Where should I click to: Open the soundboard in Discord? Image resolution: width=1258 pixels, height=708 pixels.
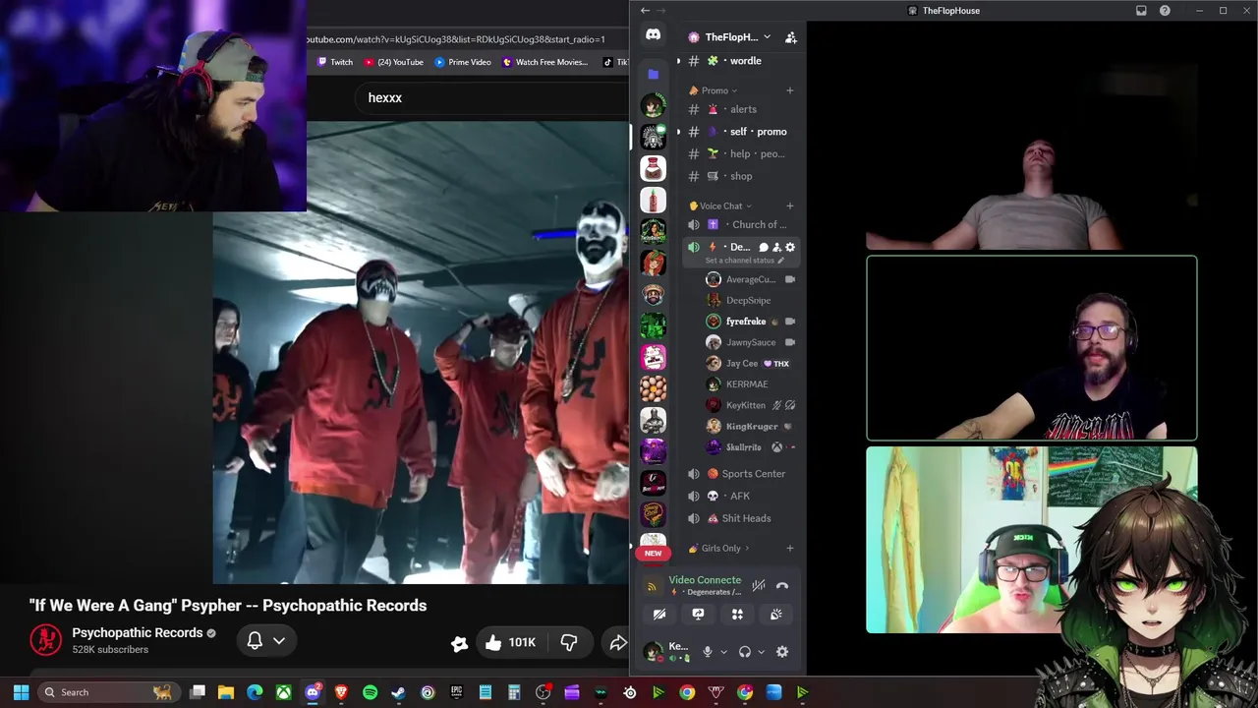[775, 615]
